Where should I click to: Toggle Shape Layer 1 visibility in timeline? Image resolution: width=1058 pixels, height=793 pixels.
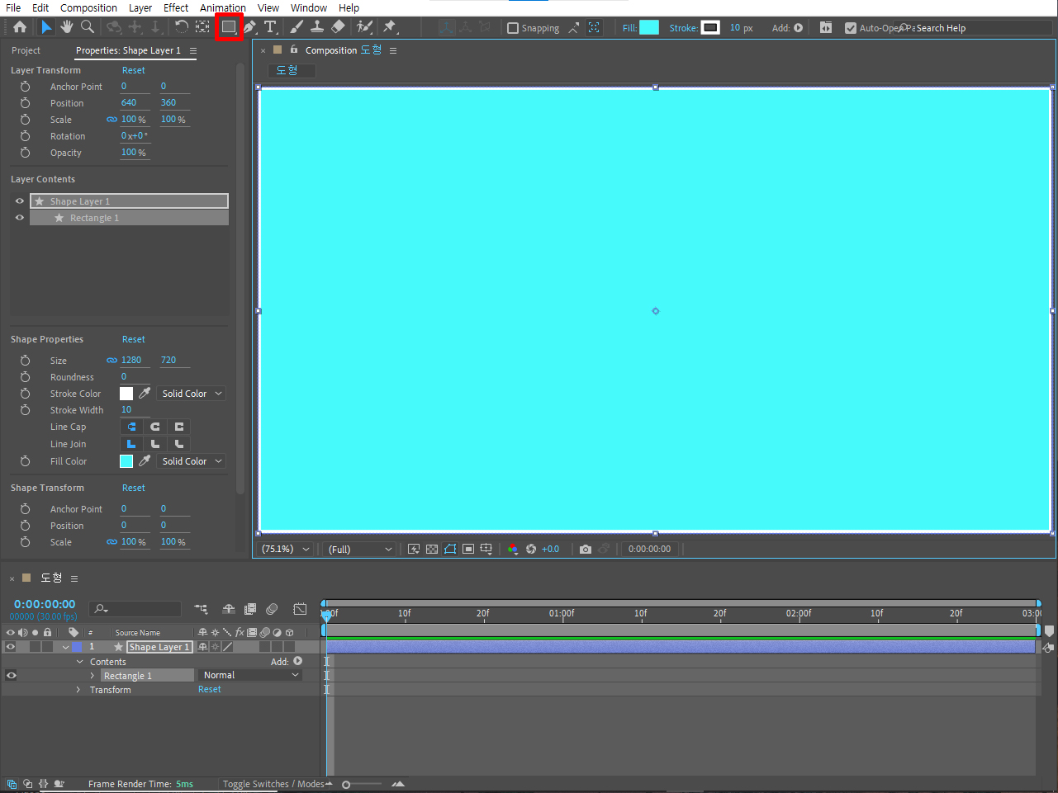(x=11, y=647)
